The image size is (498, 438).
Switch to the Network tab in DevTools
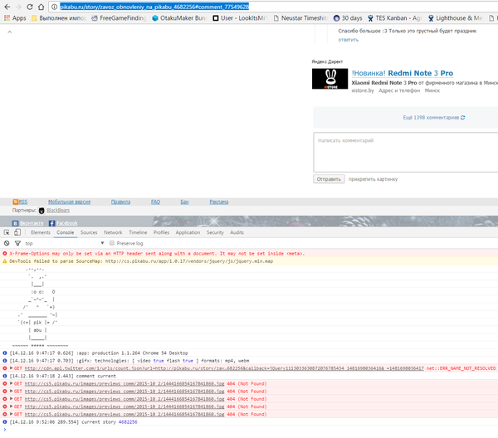click(x=113, y=233)
